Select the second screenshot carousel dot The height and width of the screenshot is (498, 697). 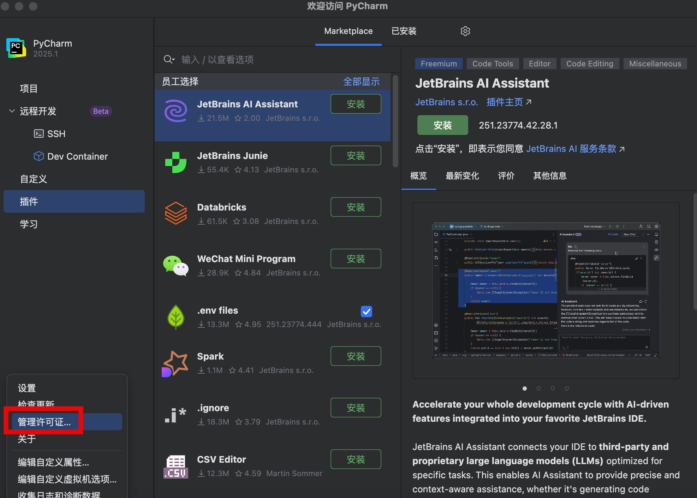pos(538,389)
